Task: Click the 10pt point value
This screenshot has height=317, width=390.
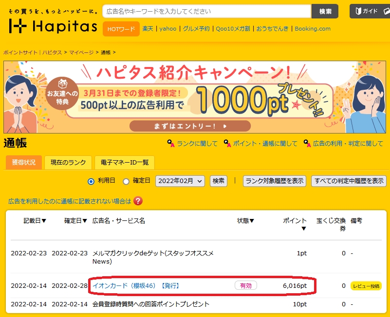Action: [x=300, y=304]
